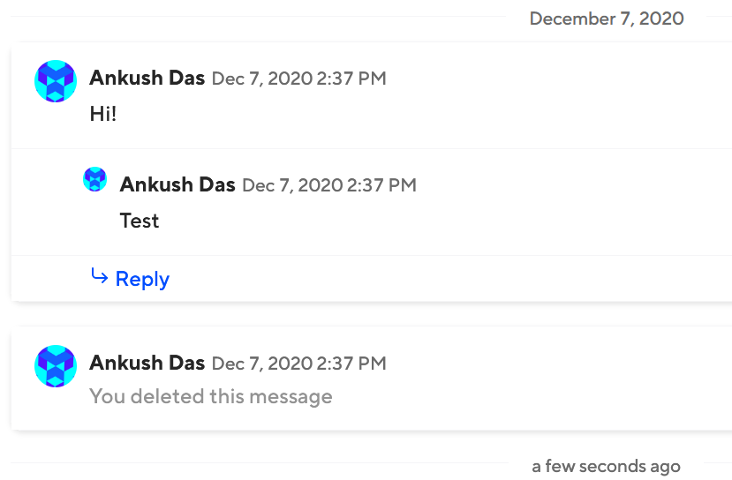Click the 'Hi!' message text
The image size is (732, 480).
103,114
